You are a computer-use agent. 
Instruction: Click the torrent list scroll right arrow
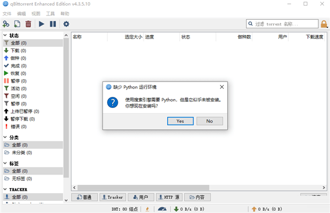point(324,187)
